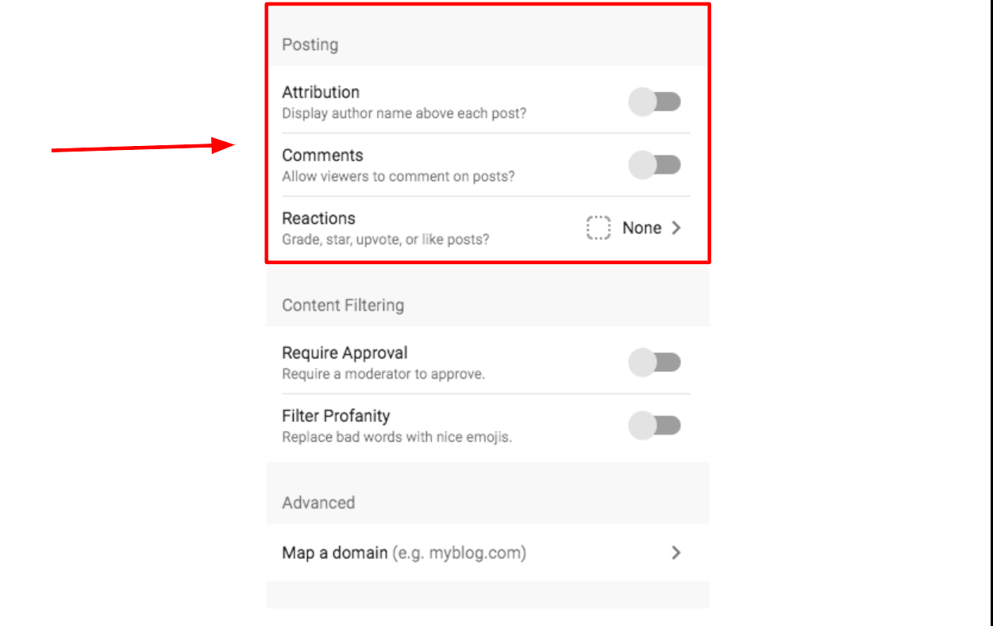Turn on the Comments toggle
This screenshot has height=626, width=993.
[655, 165]
